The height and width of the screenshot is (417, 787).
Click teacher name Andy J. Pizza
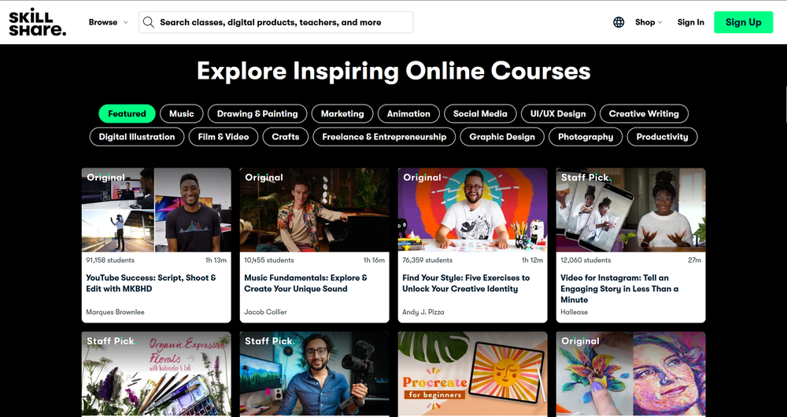423,312
